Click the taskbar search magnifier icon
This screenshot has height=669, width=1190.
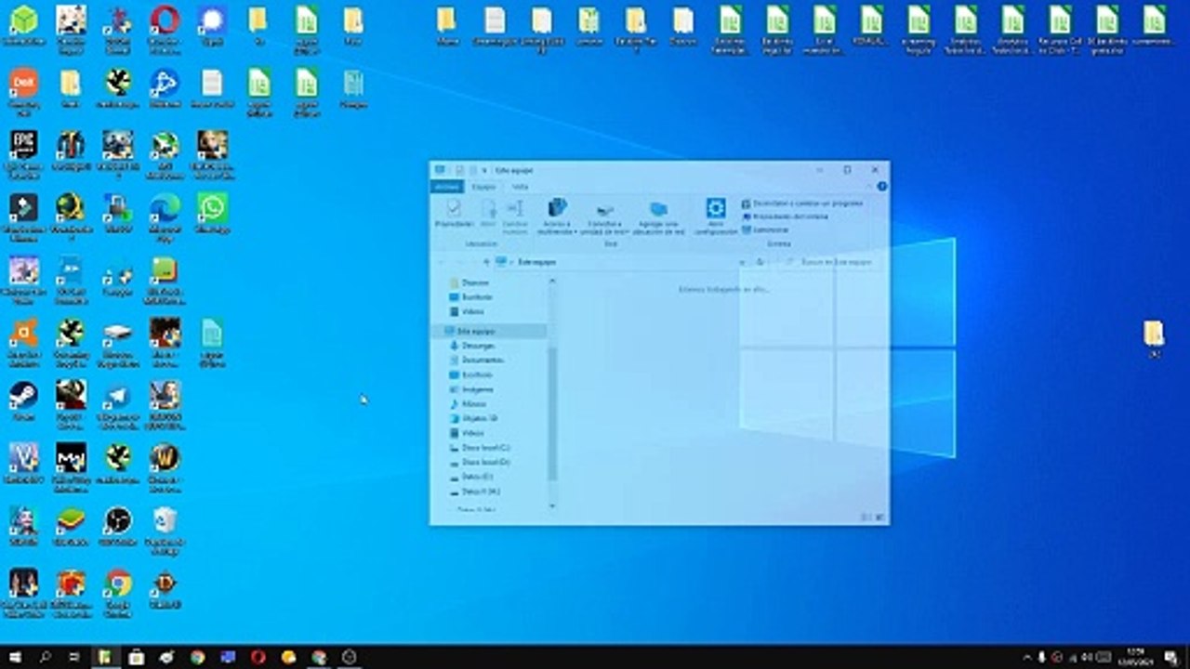pyautogui.click(x=46, y=657)
